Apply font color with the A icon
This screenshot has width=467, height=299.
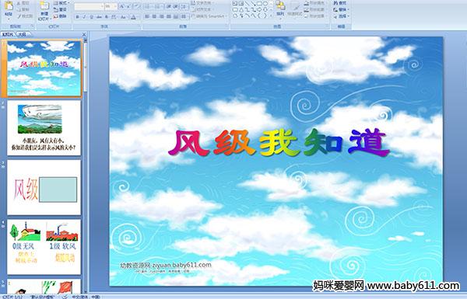coord(133,17)
